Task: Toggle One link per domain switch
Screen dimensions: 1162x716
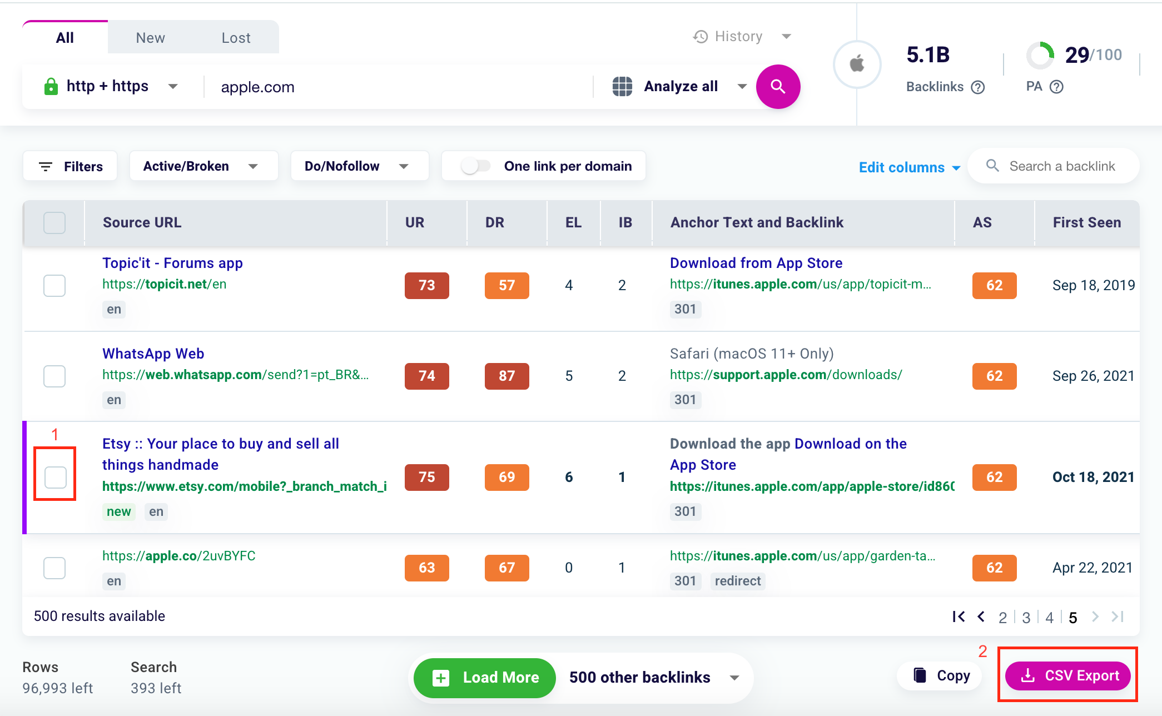Action: tap(476, 166)
